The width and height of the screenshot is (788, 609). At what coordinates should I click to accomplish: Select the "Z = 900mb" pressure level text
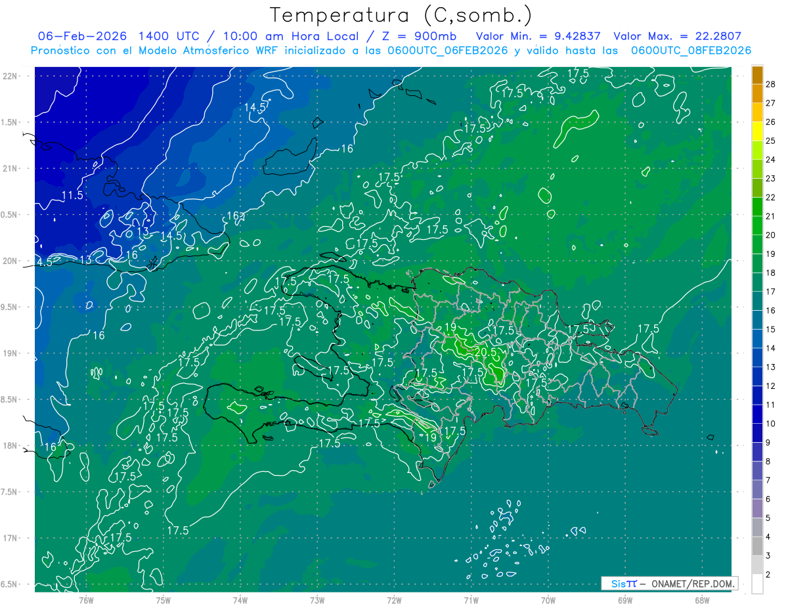(x=419, y=36)
